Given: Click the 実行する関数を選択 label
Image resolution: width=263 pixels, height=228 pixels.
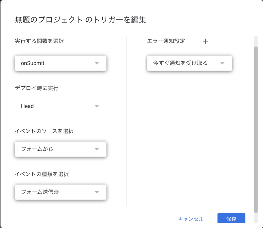Looking at the screenshot, I should [39, 41].
